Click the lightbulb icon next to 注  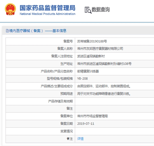pos(68,139)
